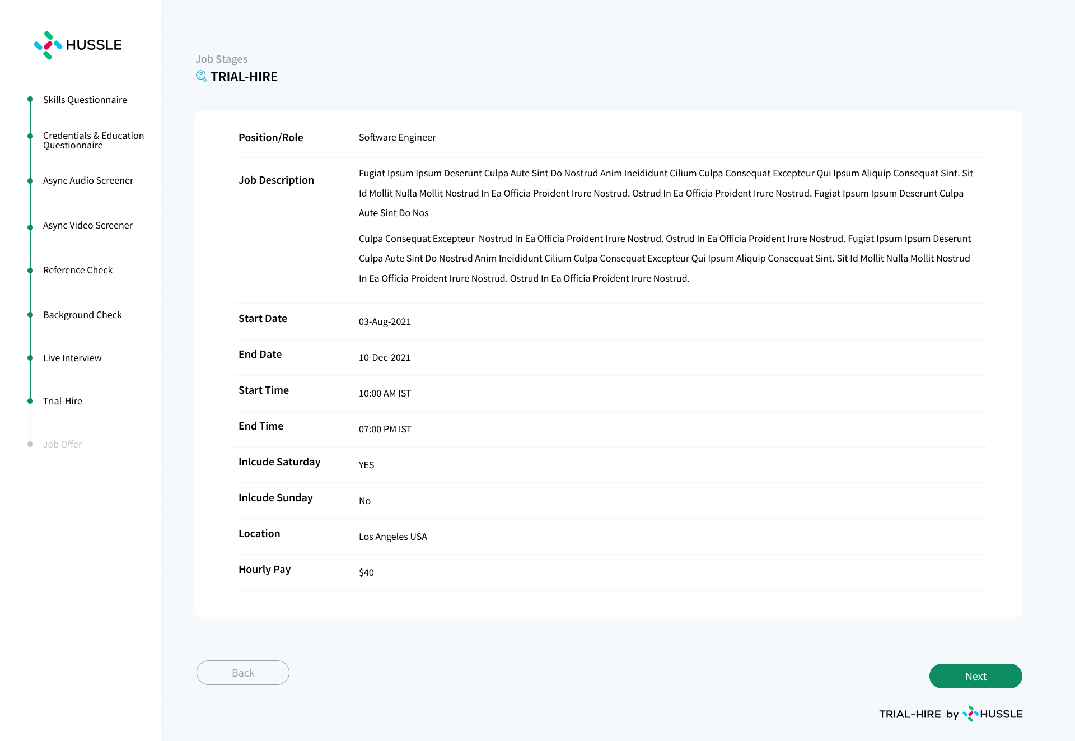1075x741 pixels.
Task: Navigate to the Reference Check stage
Action: point(78,270)
